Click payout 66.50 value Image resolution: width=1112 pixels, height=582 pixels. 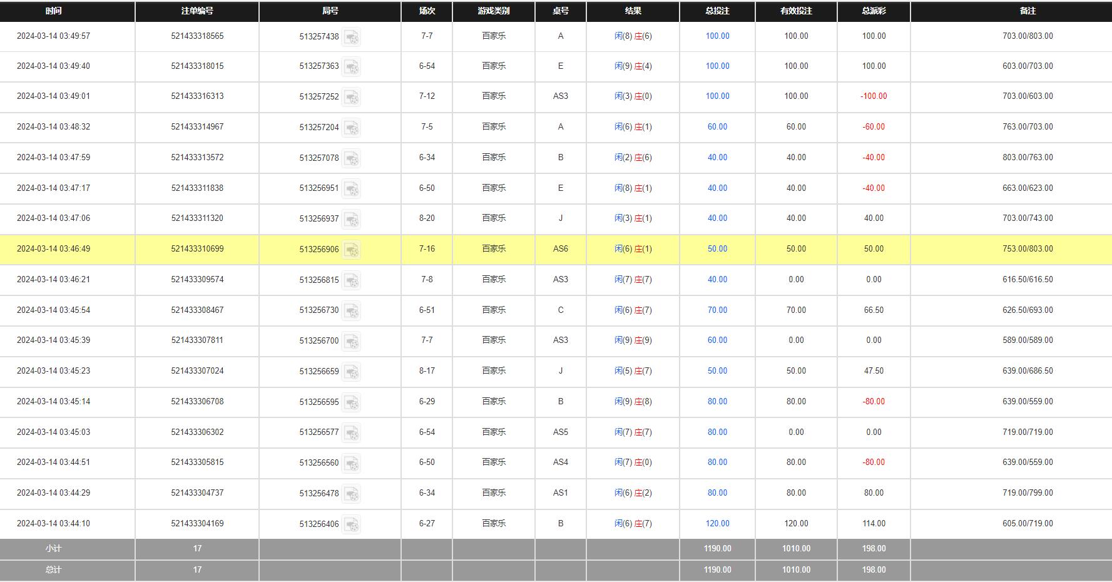[874, 310]
